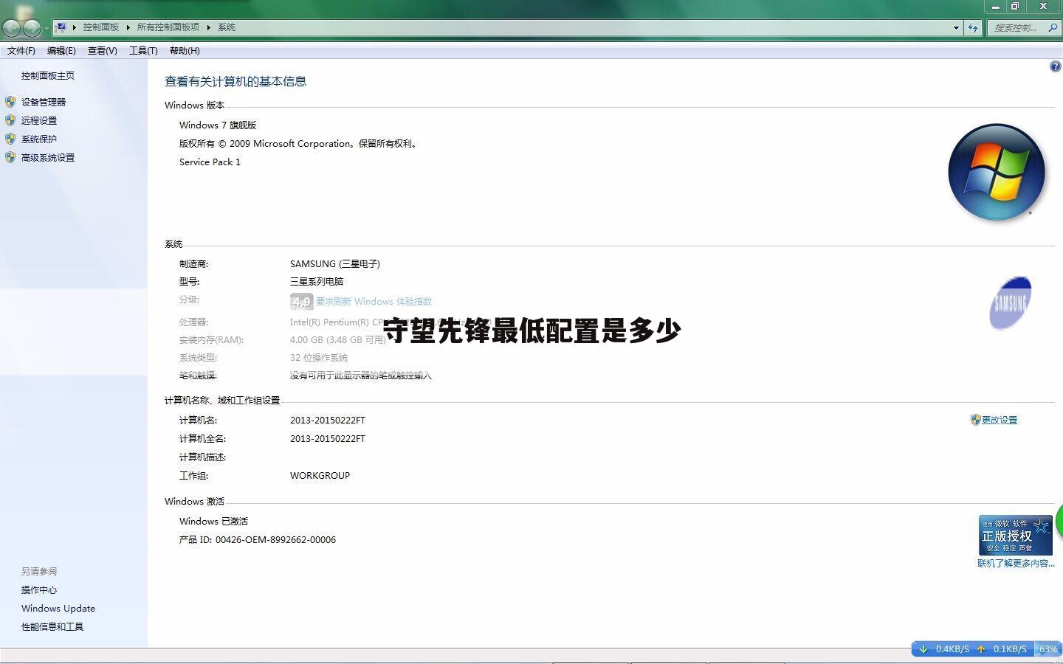Open 操作中心 link

coord(39,590)
